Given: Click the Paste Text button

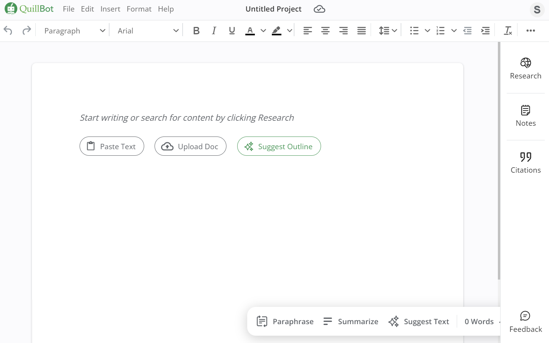Looking at the screenshot, I should (112, 146).
